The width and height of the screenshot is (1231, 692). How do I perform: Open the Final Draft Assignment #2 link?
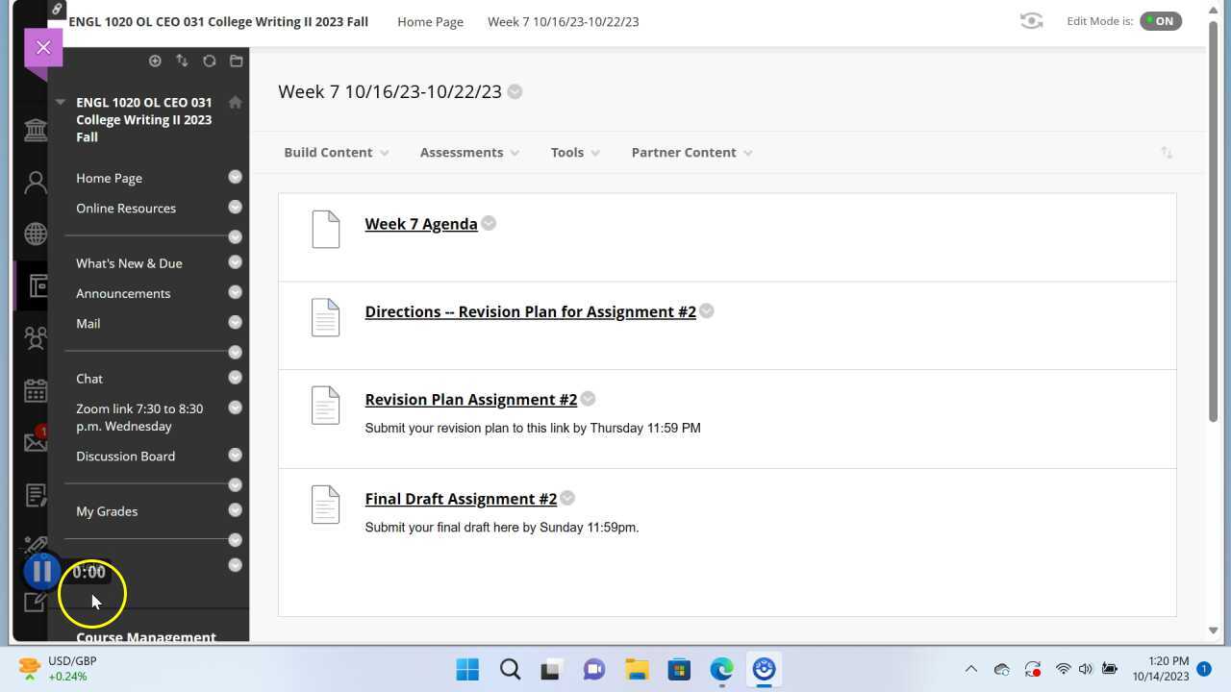(x=461, y=499)
